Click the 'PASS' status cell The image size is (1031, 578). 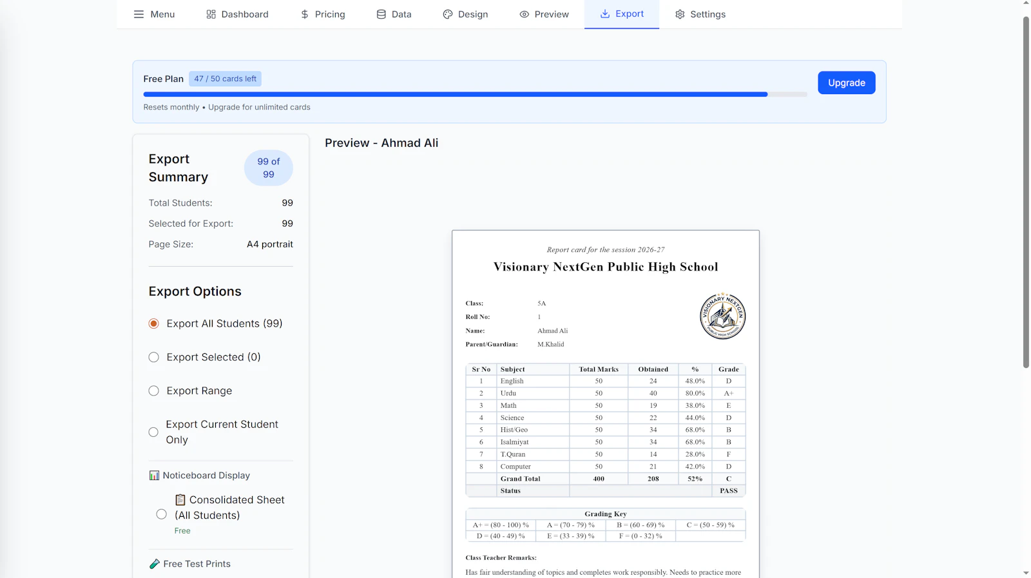(x=729, y=491)
